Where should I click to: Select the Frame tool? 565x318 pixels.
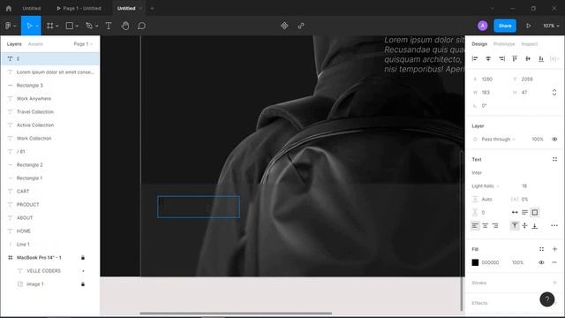50,26
